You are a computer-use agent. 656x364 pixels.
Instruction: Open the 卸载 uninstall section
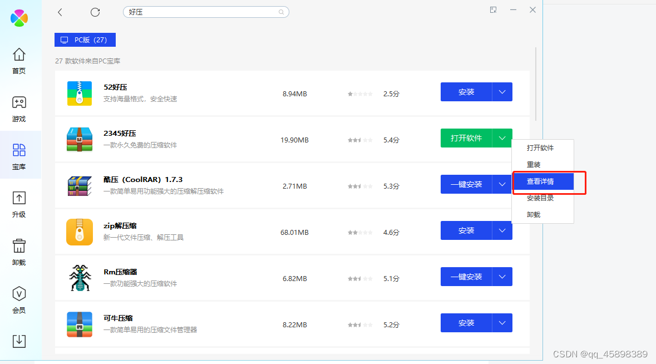(19, 252)
